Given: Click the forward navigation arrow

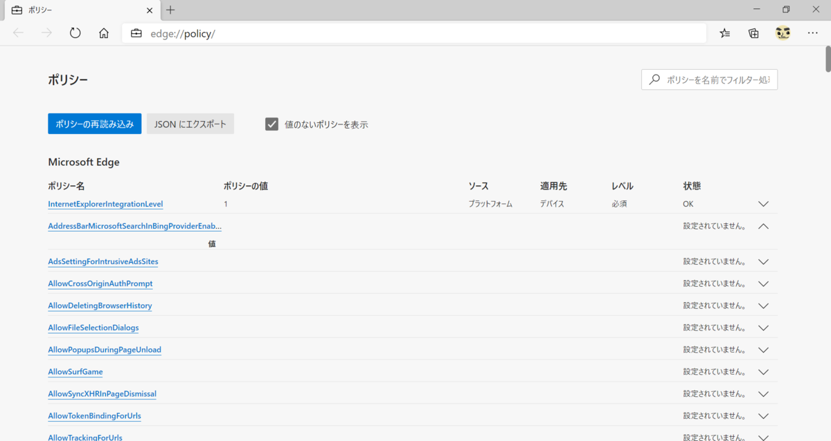Looking at the screenshot, I should [x=47, y=33].
